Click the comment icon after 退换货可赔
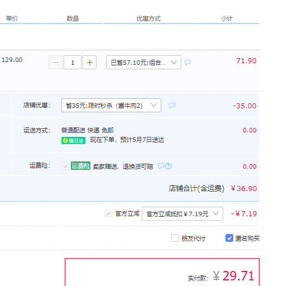The image size is (288, 286). point(161,166)
